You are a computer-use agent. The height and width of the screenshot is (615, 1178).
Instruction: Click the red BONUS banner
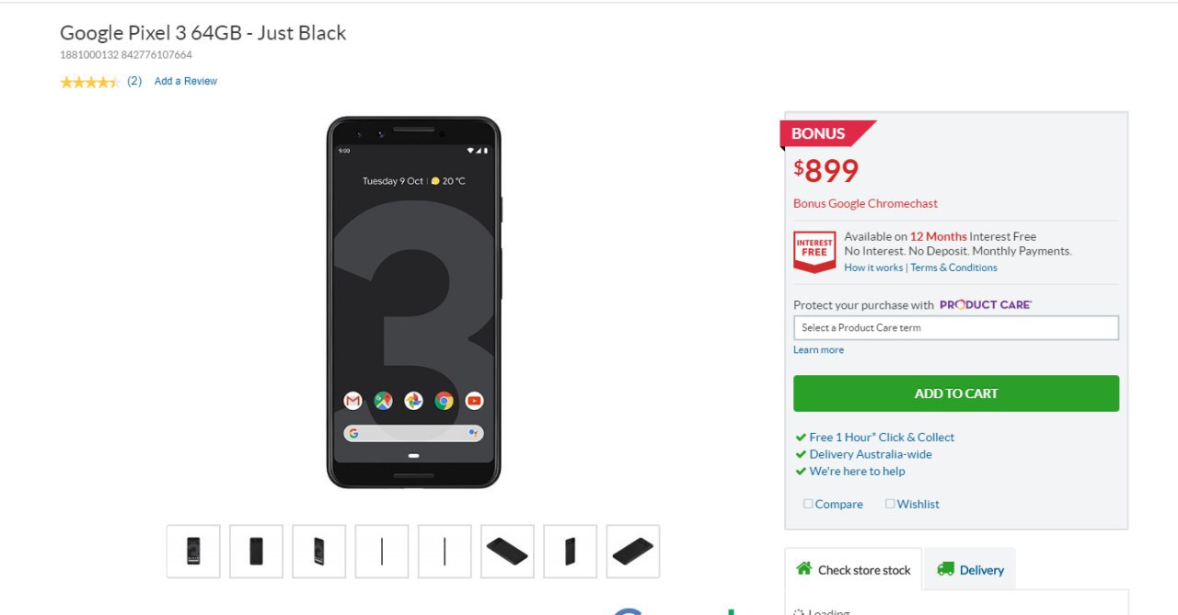(824, 133)
